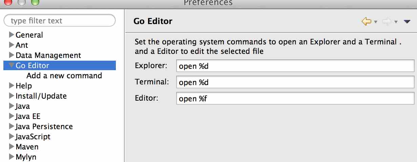Select the JavaScript preferences category
This screenshot has width=417, height=162.
coord(33,137)
